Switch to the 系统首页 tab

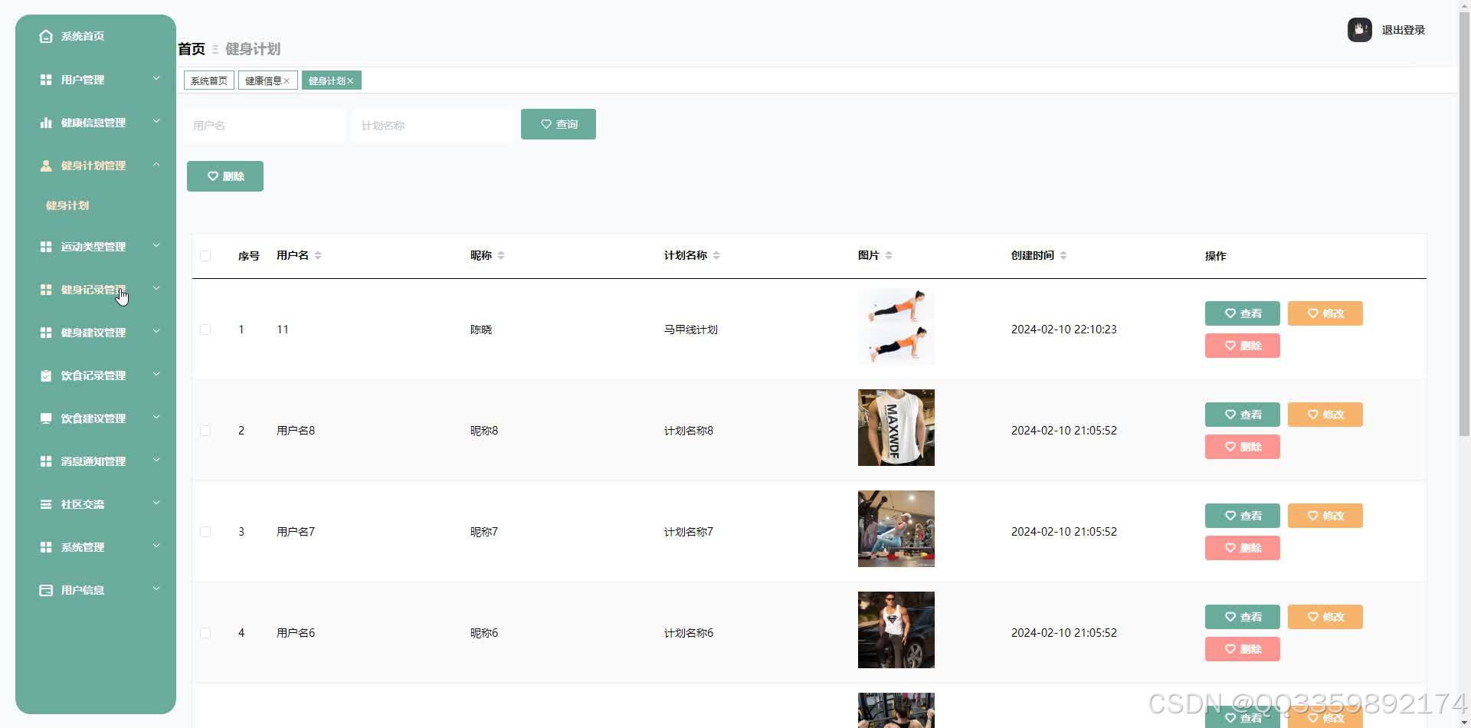209,80
